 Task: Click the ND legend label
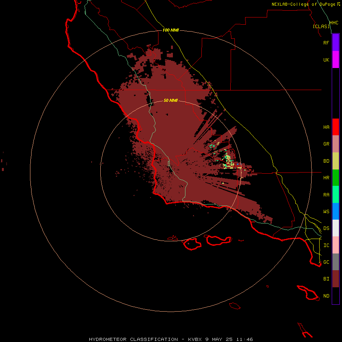pos(326,296)
